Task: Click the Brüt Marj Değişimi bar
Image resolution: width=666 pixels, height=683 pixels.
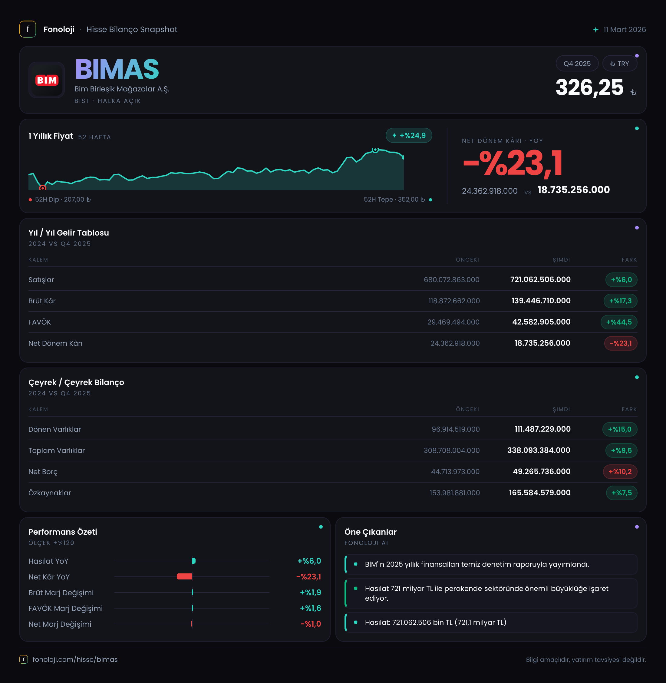Action: [x=193, y=592]
